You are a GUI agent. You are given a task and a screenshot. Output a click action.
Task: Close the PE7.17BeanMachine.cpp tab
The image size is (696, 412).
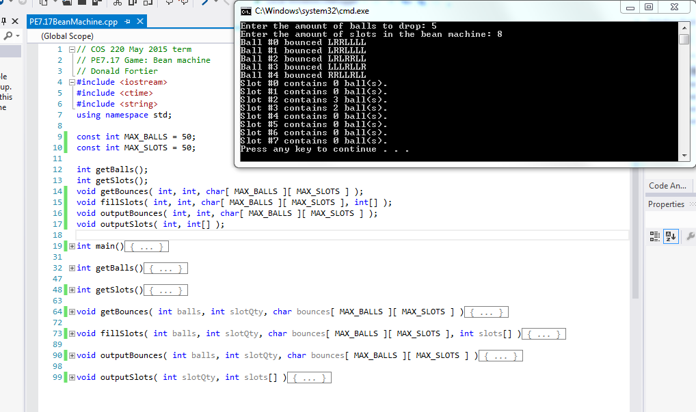pyautogui.click(x=140, y=21)
